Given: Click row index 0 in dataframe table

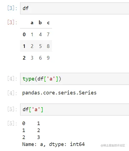Looking at the screenshot, I should pyautogui.click(x=24, y=34).
